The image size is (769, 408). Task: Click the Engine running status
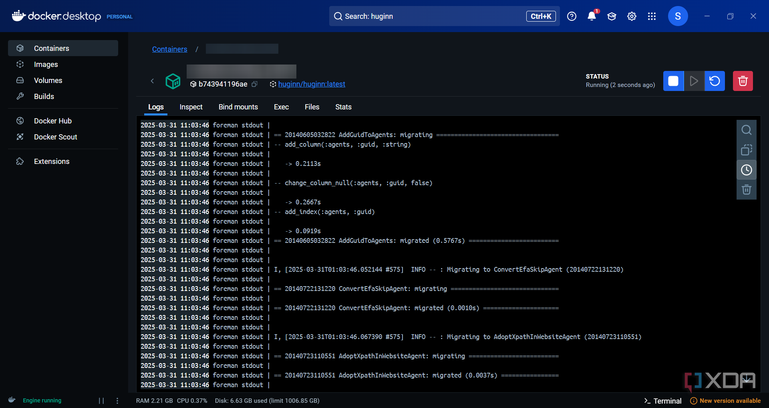[x=42, y=400]
